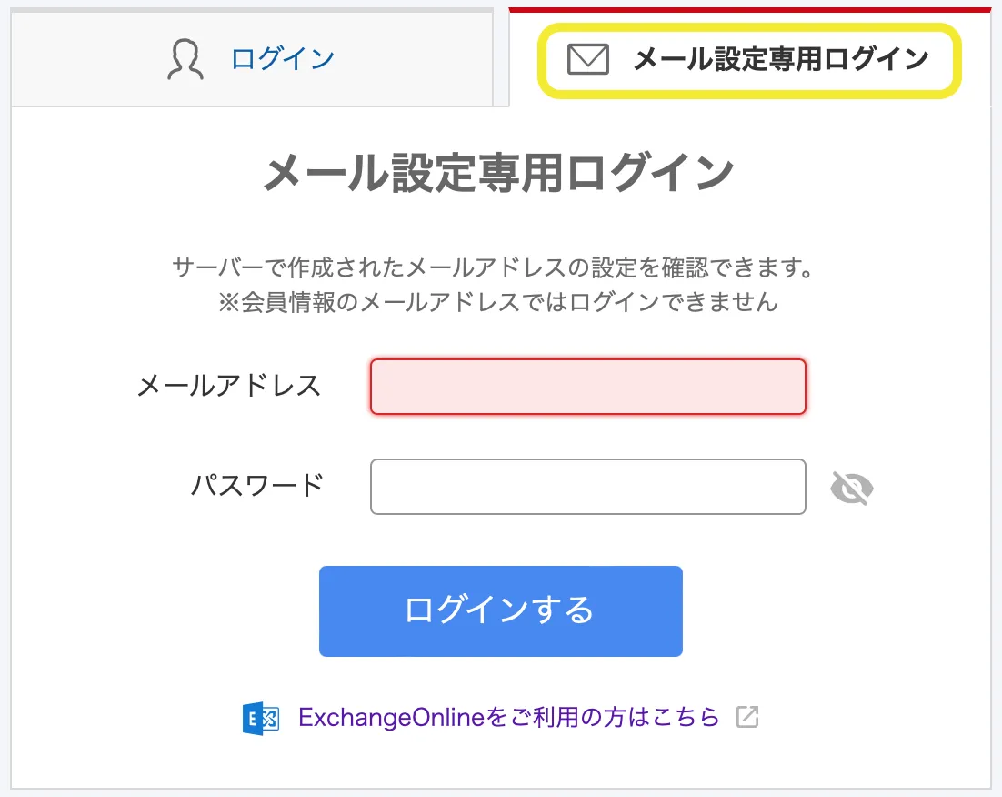Viewport: 1002px width, 797px height.
Task: Click the サーバーで作成された description line
Action: tap(492, 268)
